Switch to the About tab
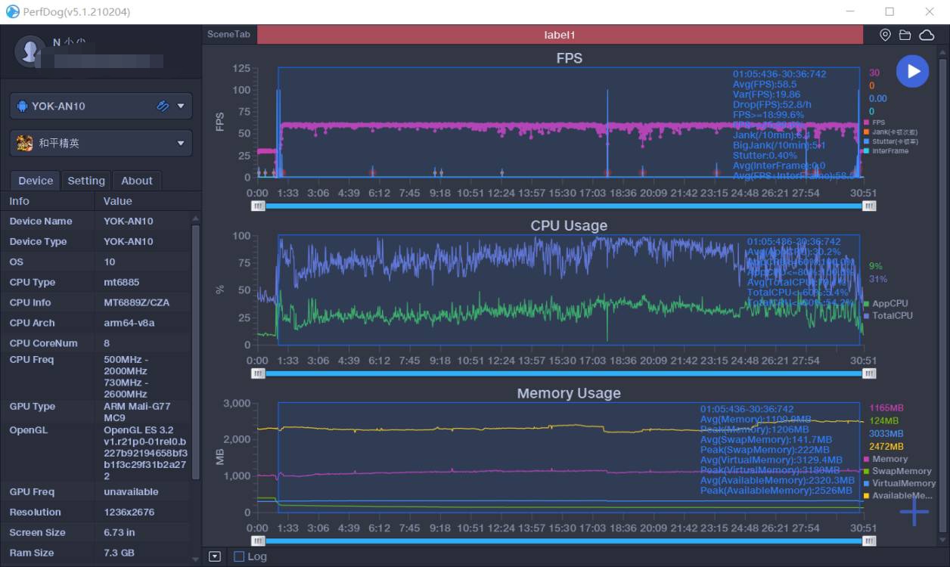Image resolution: width=950 pixels, height=567 pixels. click(137, 181)
